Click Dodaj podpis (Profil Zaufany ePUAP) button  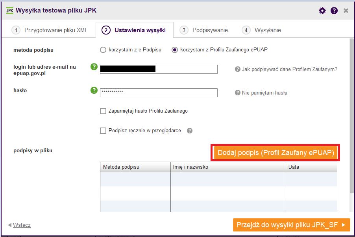click(x=275, y=153)
